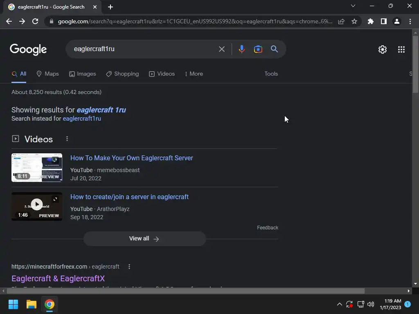Open the Chrome profile menu
Image resolution: width=419 pixels, height=314 pixels.
[397, 21]
